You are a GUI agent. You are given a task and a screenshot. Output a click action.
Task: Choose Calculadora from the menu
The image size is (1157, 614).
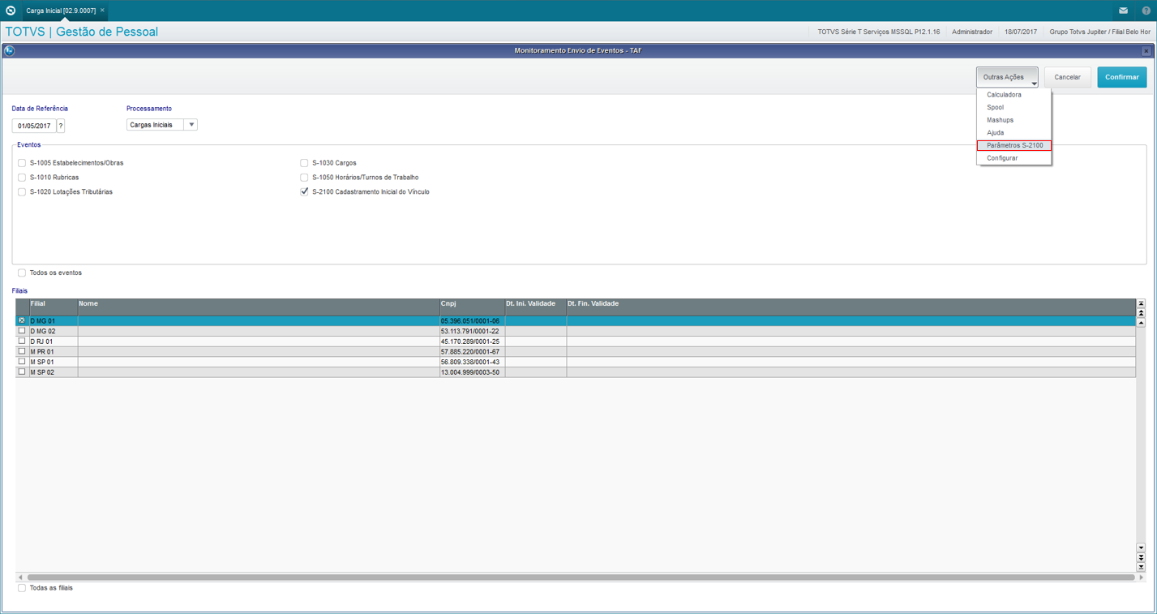click(x=1013, y=95)
